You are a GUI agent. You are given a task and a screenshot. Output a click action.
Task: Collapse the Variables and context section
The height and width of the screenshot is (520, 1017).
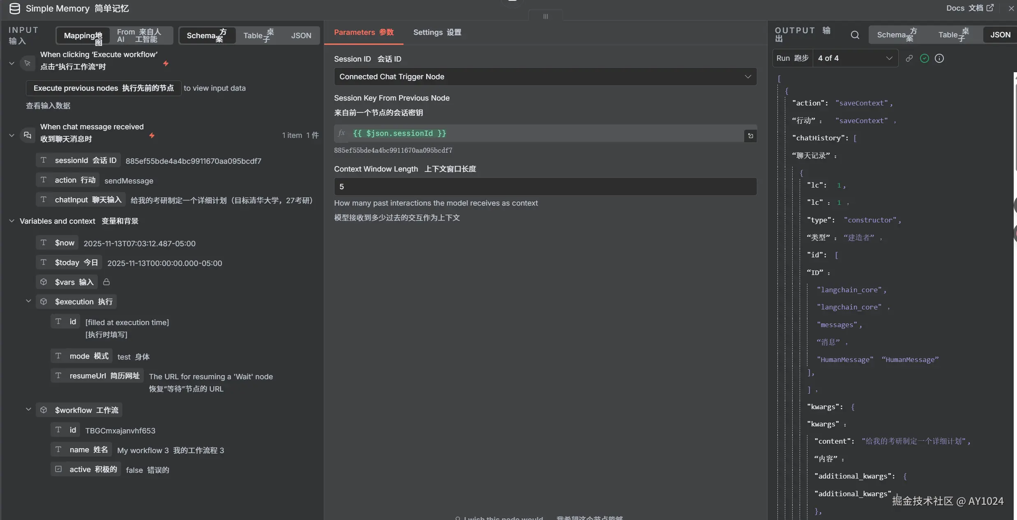(12, 221)
